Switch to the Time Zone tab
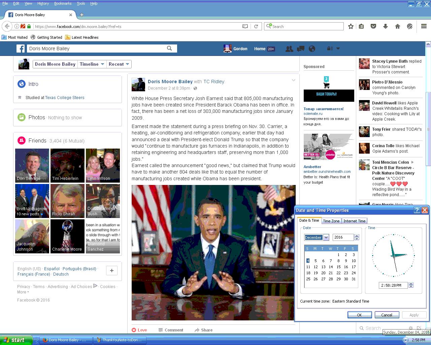Screen dimensions: 431x345 tap(331, 221)
